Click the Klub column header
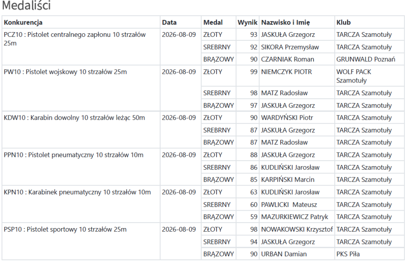 tap(369, 22)
